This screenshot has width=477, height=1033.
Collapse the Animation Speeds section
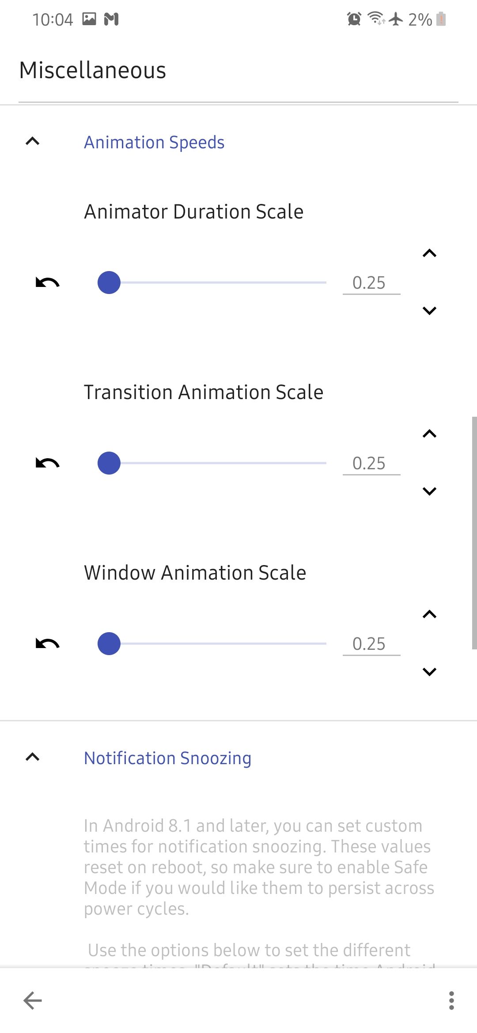pos(33,142)
